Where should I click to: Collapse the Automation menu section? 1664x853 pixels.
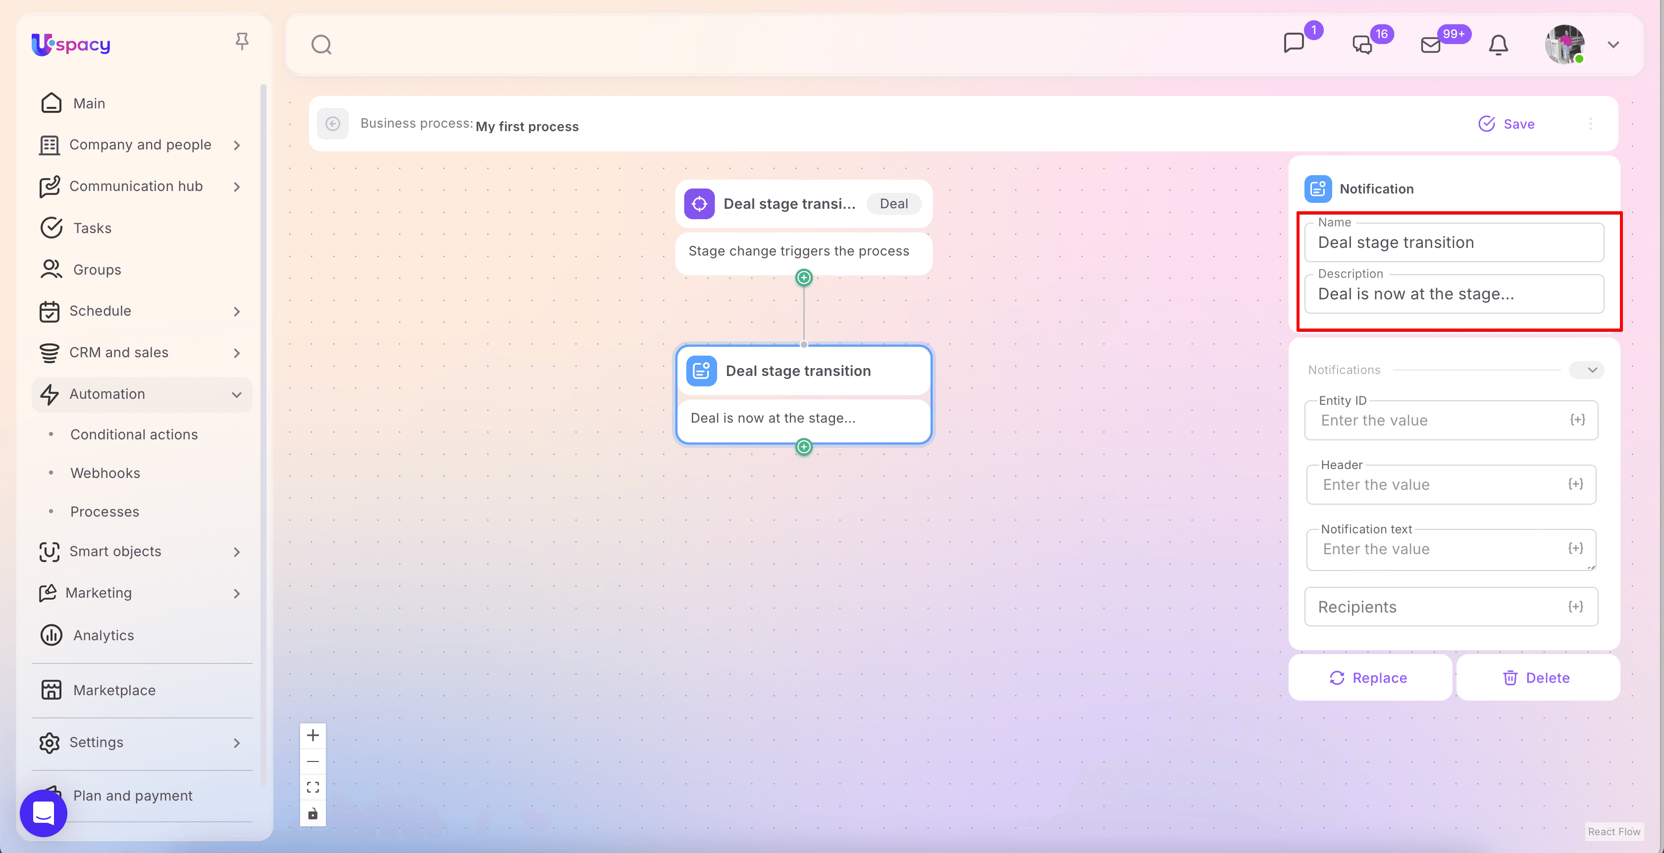click(236, 394)
